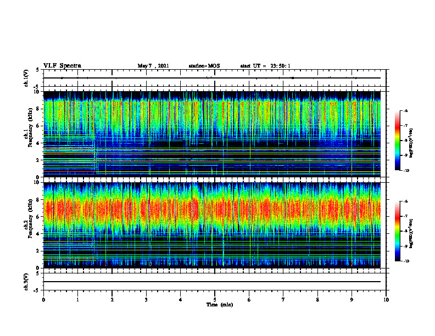Image resolution: width=435 pixels, height=336 pixels.
Task: Click the ch.2 colorbar "log(PSD)(V²/Hz)" label
Action: pyautogui.click(x=411, y=233)
